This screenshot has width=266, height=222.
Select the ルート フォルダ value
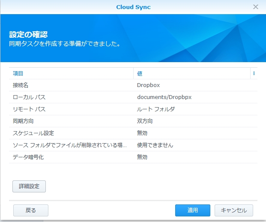(x=156, y=109)
